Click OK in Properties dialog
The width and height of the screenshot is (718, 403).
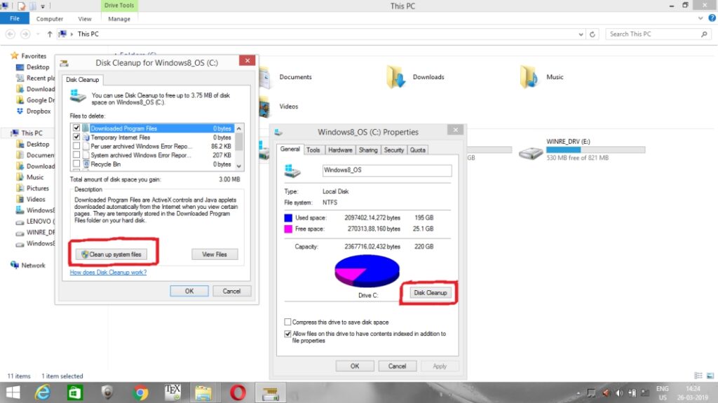[355, 366]
